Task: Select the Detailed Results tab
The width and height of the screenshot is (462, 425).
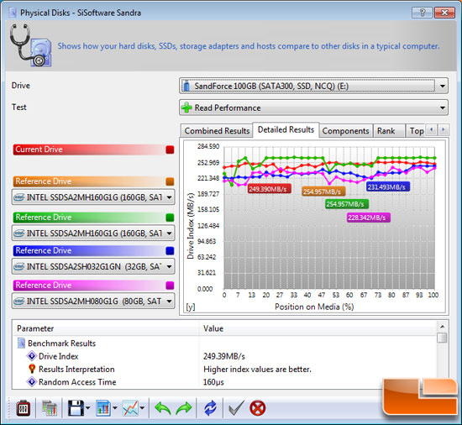Action: [x=286, y=129]
